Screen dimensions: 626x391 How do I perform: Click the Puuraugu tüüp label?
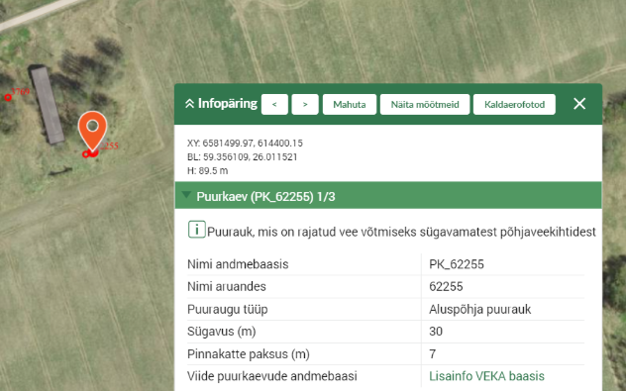[x=228, y=309]
